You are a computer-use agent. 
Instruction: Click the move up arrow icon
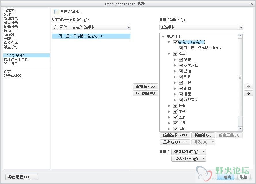tap(248, 86)
